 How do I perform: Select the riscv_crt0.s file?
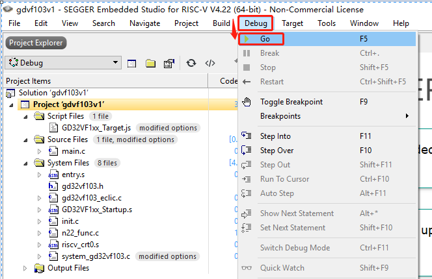click(80, 245)
